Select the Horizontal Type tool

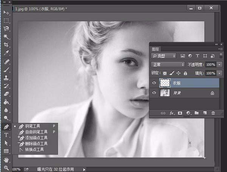tap(6, 135)
